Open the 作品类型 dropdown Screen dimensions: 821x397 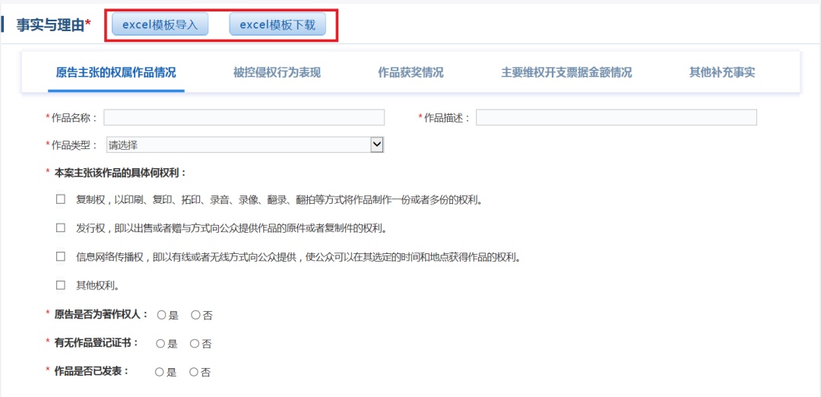click(x=245, y=145)
